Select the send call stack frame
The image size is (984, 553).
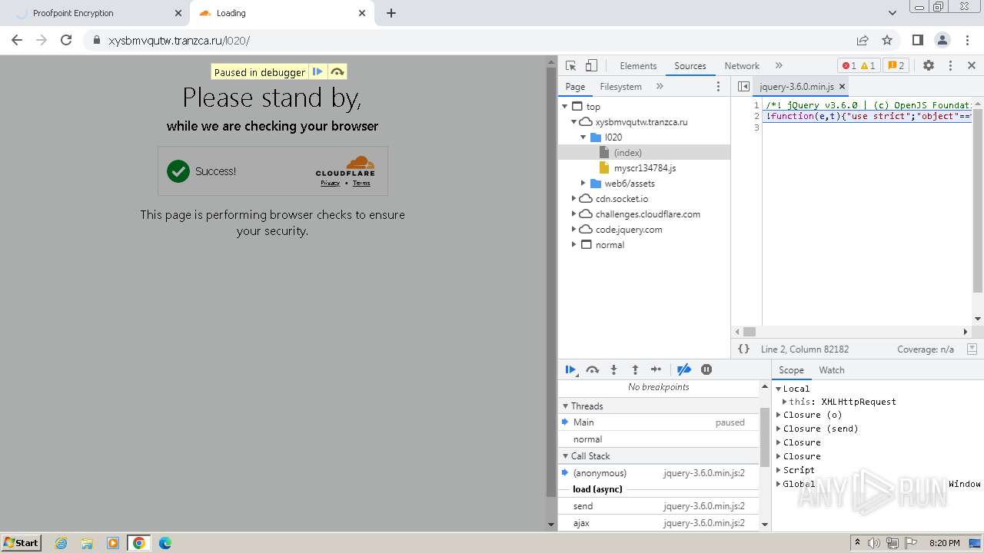[x=659, y=506]
